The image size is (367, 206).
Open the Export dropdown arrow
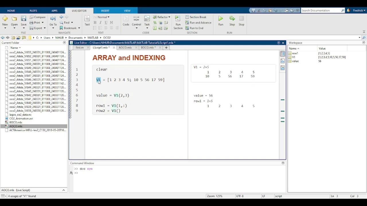(x=44, y=28)
